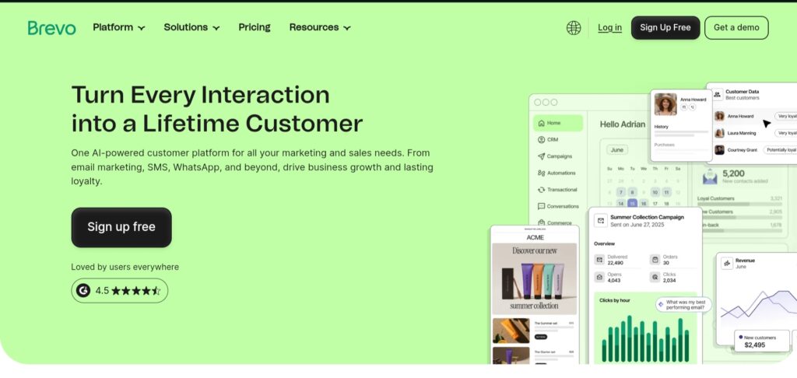Select the June month label in calendar
797x378 pixels.
617,149
